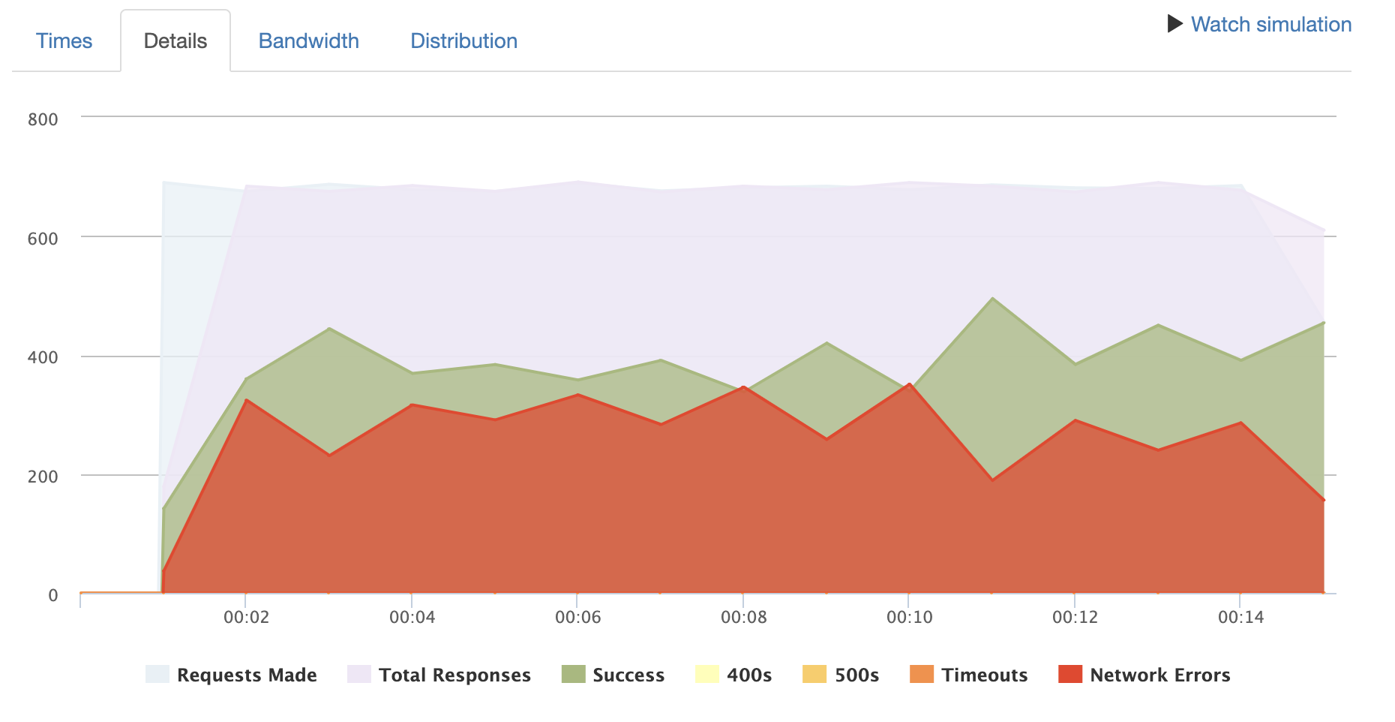
Task: Open the Distribution tab
Action: [x=463, y=41]
